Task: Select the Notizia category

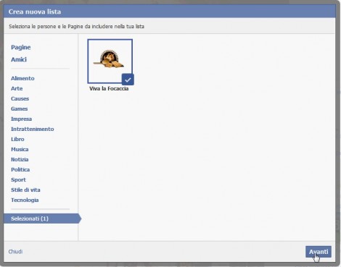Action: (20, 159)
